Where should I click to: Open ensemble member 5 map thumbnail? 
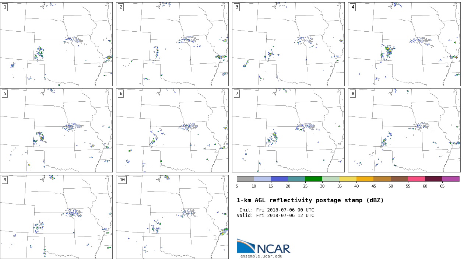click(56, 130)
